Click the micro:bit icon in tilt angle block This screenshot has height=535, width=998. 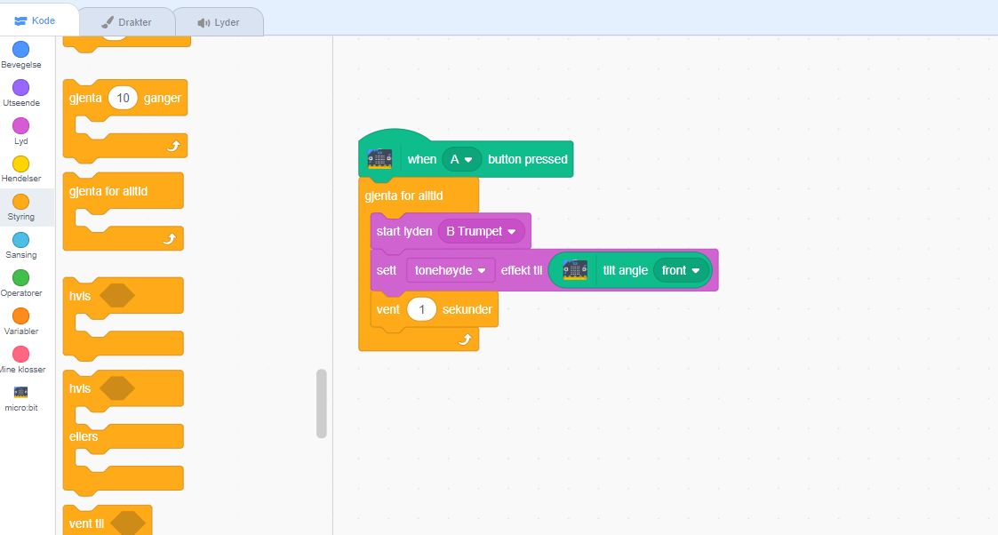tap(575, 270)
